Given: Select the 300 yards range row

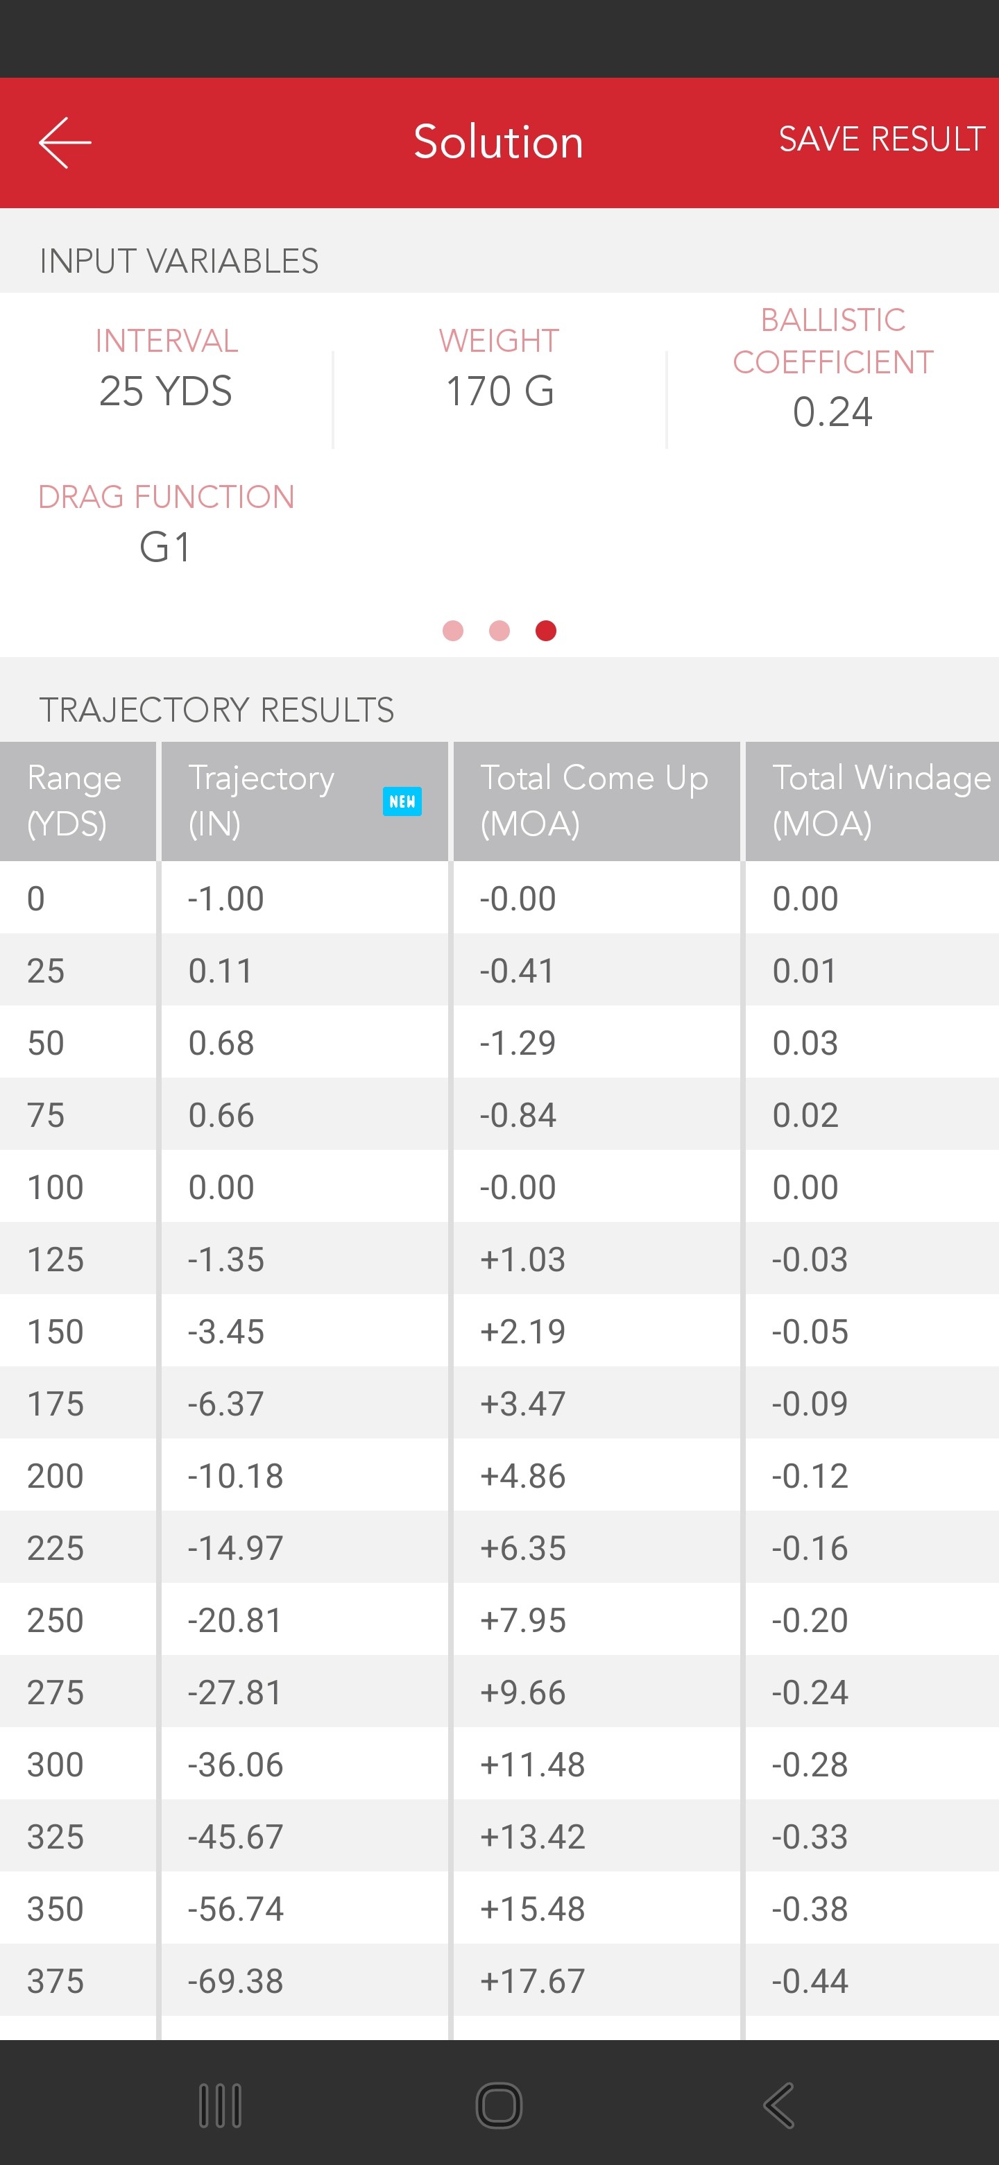Looking at the screenshot, I should coord(499,1764).
